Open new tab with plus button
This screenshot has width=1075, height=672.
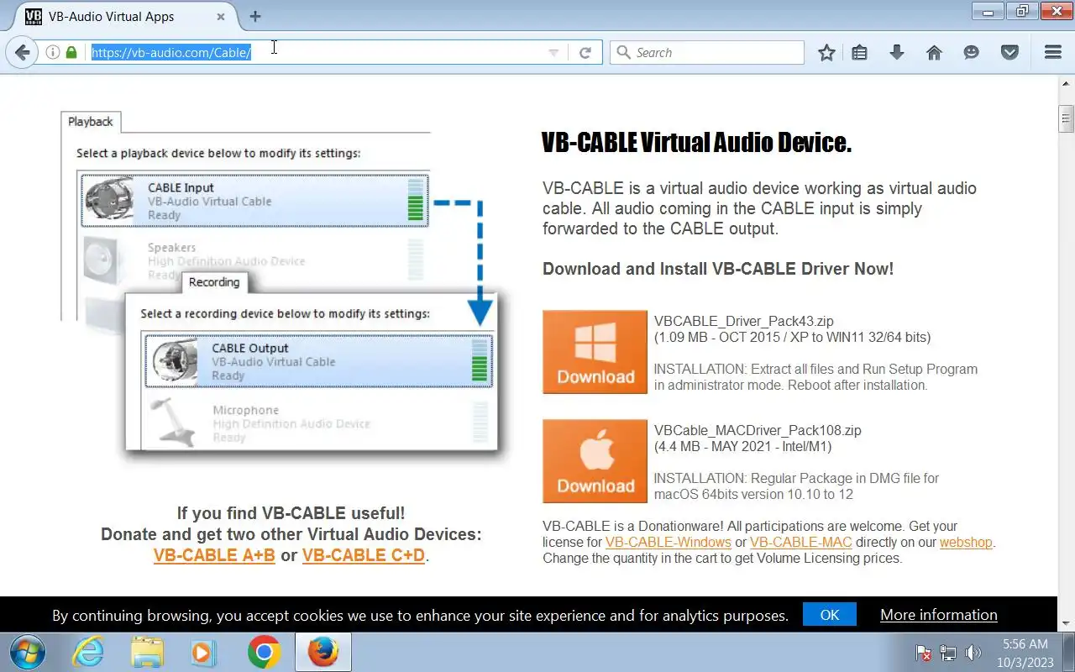(x=255, y=16)
